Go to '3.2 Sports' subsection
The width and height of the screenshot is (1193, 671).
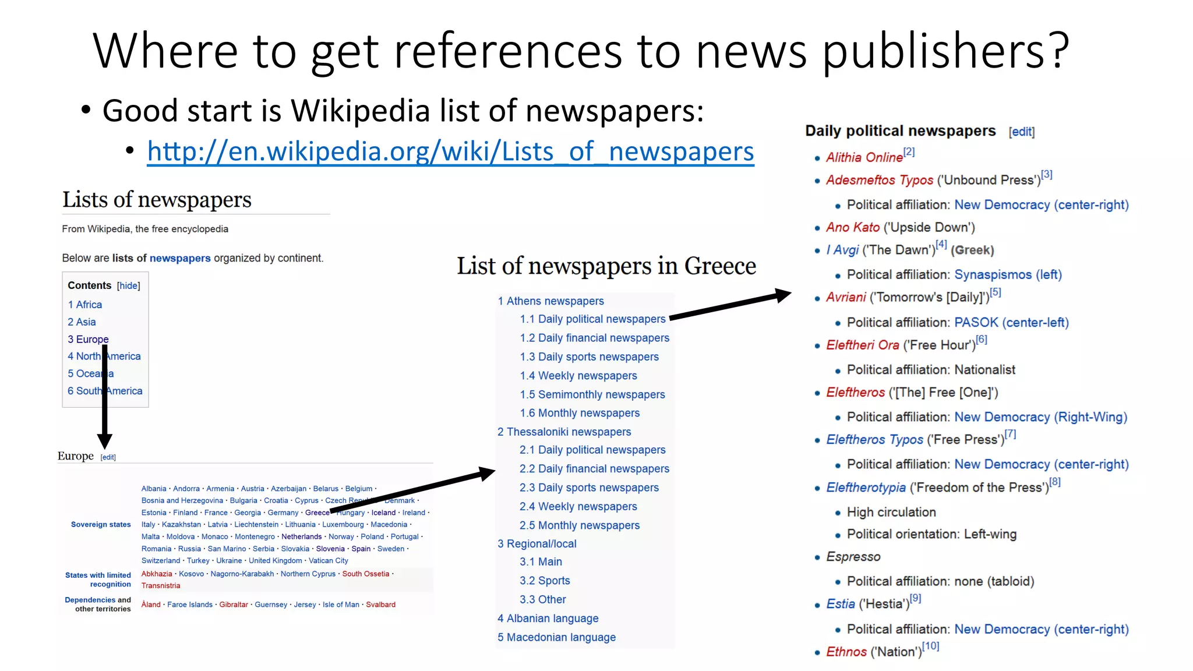click(545, 581)
